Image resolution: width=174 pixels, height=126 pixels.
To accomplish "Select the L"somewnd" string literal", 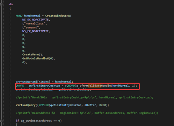I will [31, 27].
